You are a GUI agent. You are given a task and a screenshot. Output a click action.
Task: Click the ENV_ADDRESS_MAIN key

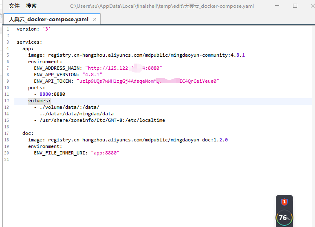coord(58,68)
